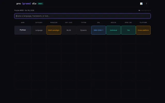Click the ML/AI use case cell
165x103 pixels.
tap(69, 30)
